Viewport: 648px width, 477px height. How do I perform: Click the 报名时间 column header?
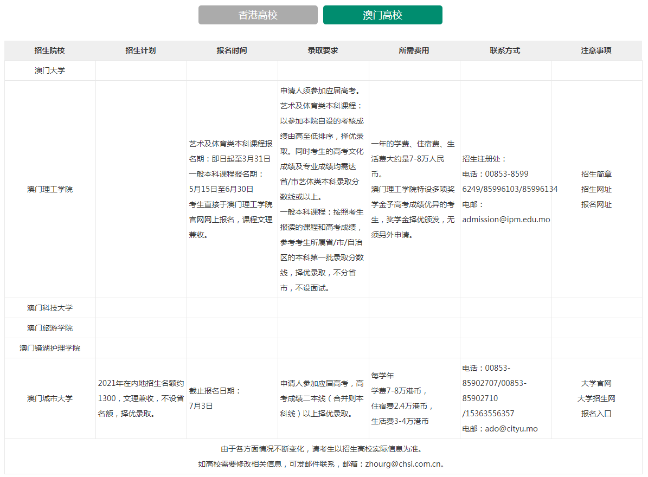click(x=232, y=50)
